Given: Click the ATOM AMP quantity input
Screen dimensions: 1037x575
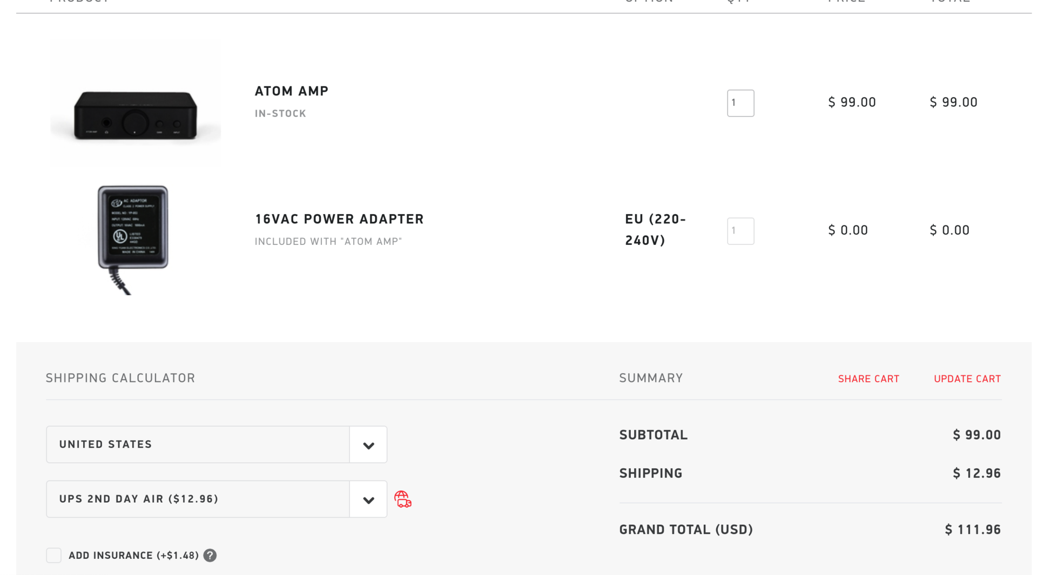Looking at the screenshot, I should coord(740,103).
